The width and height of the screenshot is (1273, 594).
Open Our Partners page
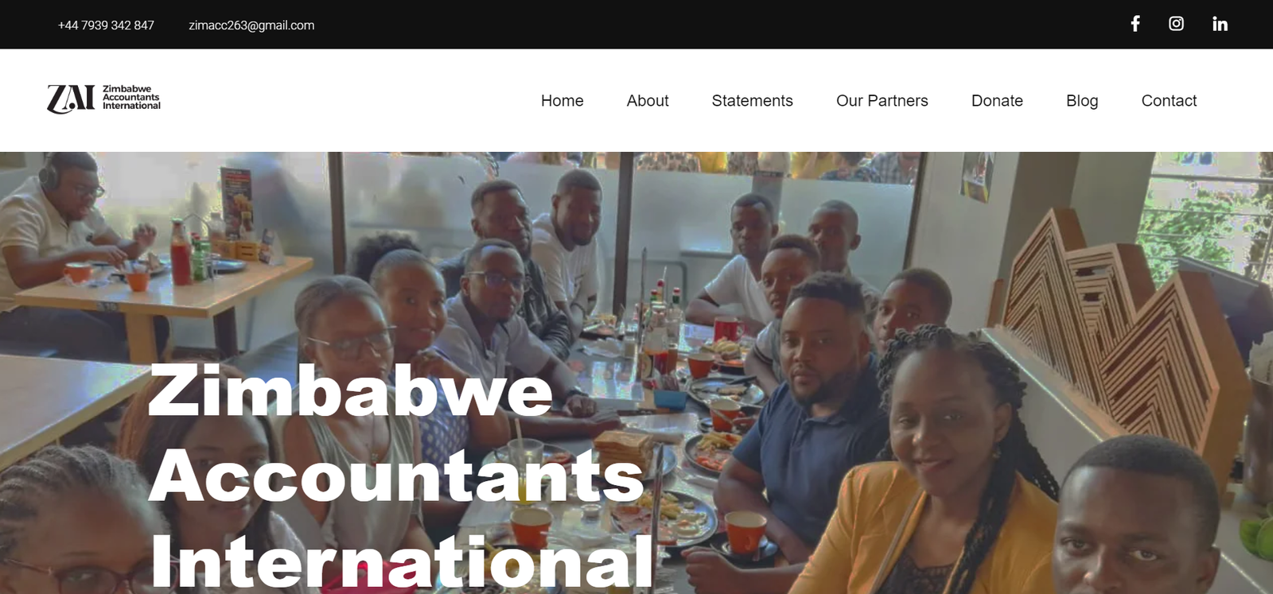coord(882,101)
